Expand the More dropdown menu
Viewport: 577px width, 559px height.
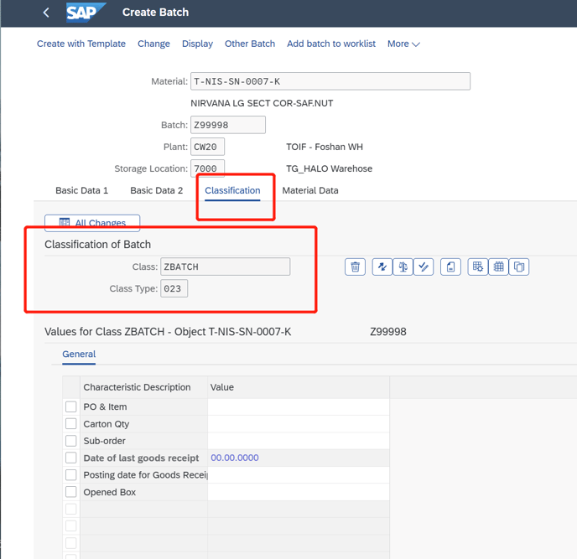coord(403,44)
